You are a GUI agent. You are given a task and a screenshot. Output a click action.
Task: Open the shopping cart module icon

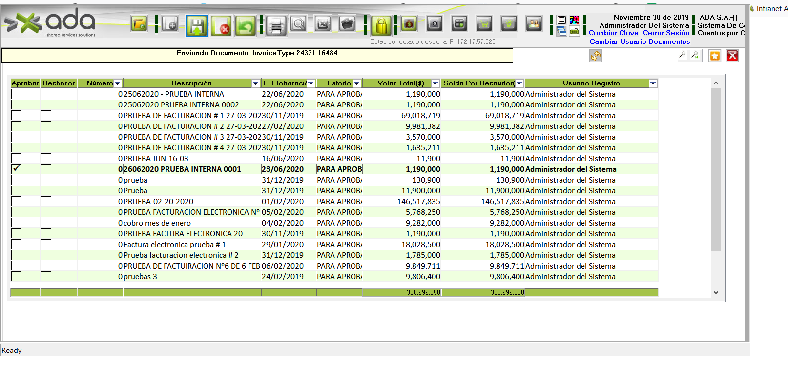(x=484, y=23)
